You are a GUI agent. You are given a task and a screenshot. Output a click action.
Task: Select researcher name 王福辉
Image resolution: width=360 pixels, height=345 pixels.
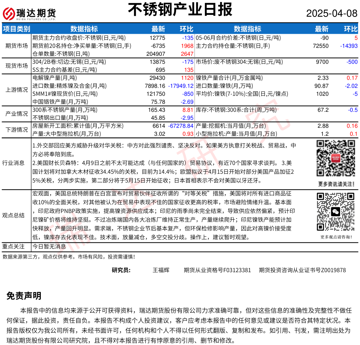(161, 270)
